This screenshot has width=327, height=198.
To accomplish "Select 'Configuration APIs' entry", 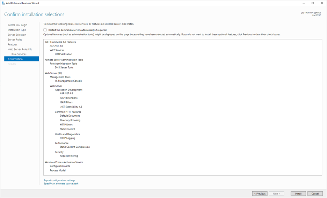I will (x=60, y=166).
